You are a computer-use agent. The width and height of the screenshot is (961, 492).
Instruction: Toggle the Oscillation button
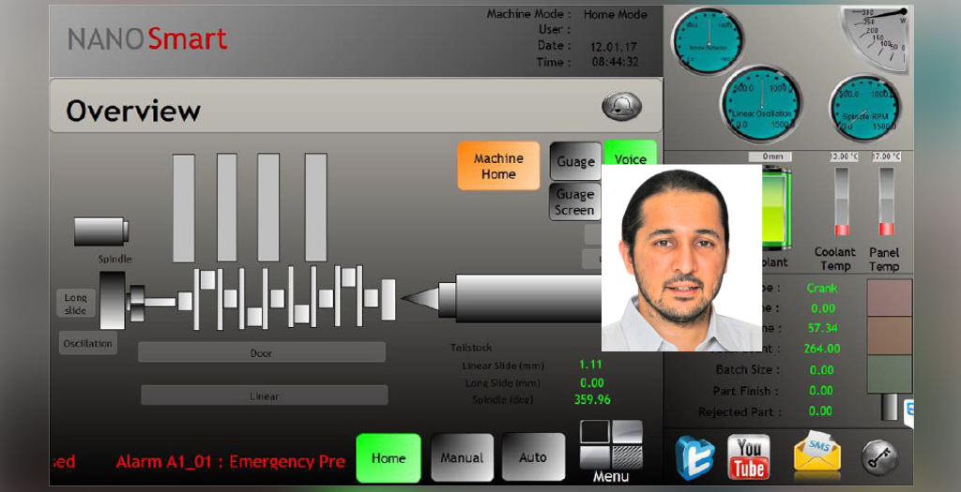point(87,343)
